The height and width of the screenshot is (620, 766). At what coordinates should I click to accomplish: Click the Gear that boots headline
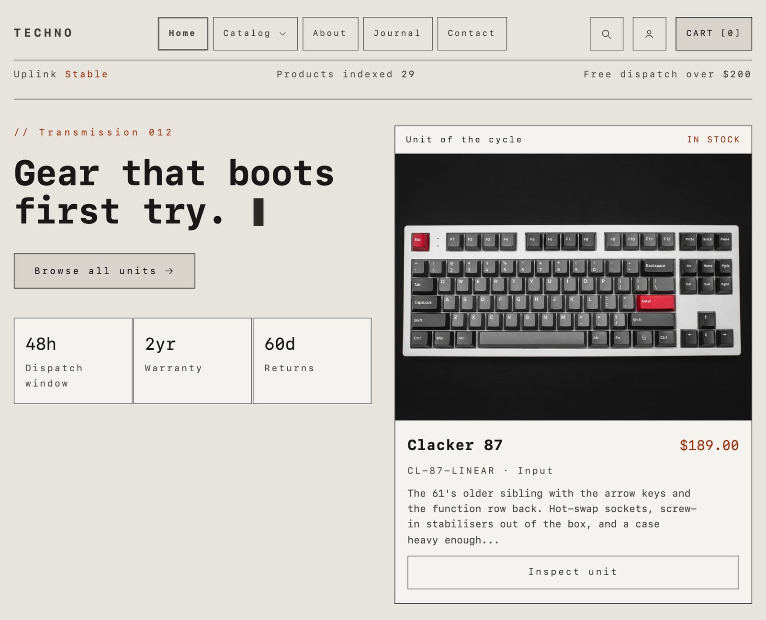[174, 192]
